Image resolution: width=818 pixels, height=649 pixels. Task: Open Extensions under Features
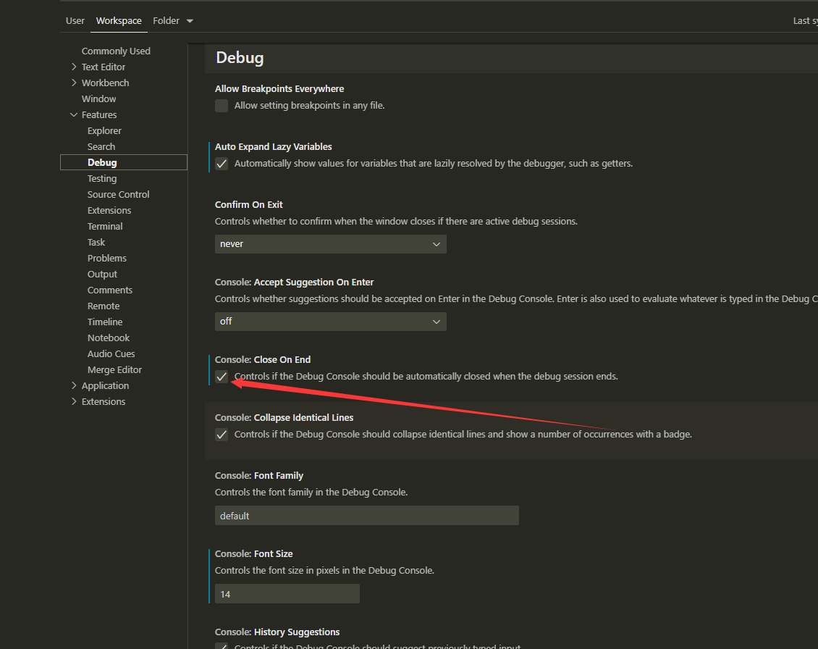(x=109, y=210)
